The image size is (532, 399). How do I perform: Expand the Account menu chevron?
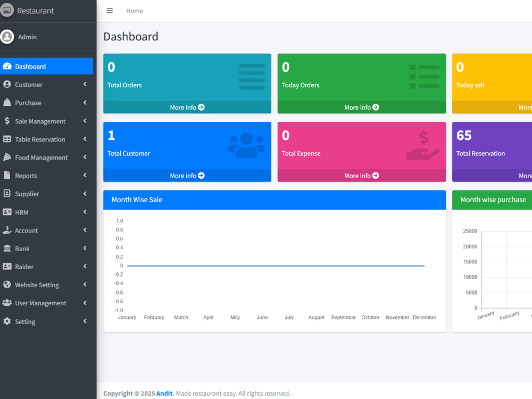85,230
